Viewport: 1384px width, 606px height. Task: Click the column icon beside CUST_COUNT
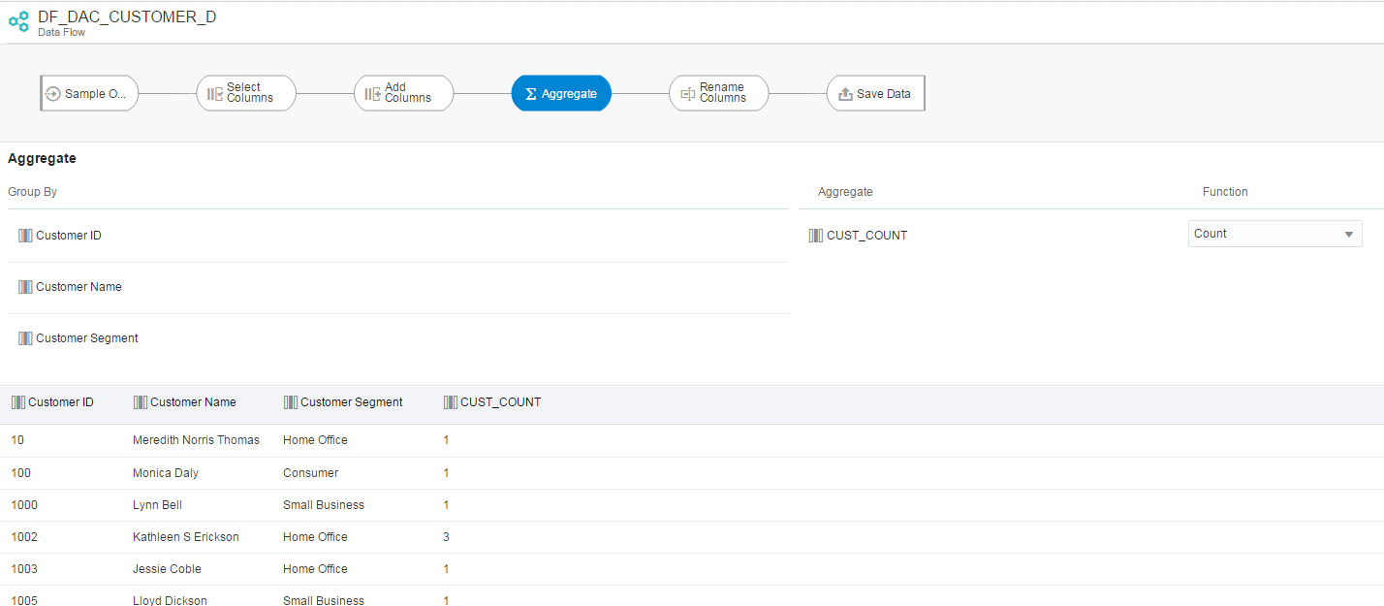[814, 235]
